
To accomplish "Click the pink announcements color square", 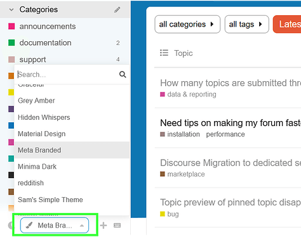I will pos(11,27).
